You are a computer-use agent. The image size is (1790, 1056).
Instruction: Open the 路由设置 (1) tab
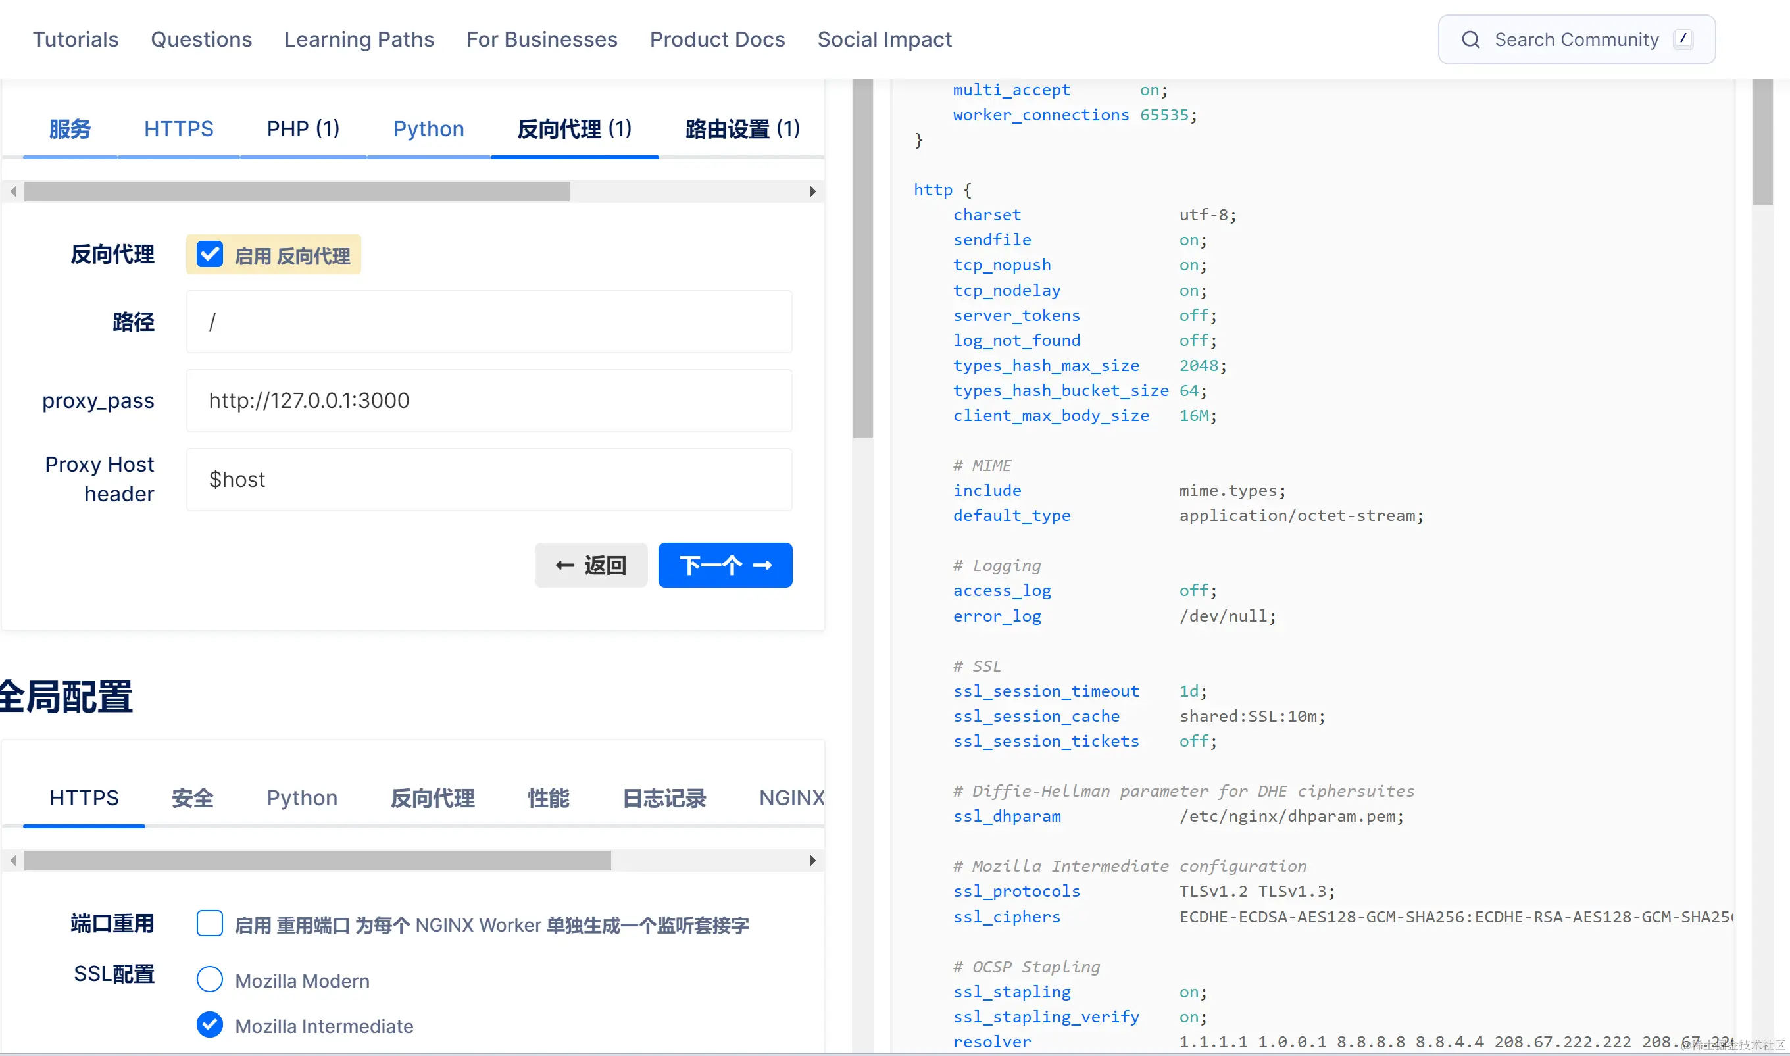742,129
